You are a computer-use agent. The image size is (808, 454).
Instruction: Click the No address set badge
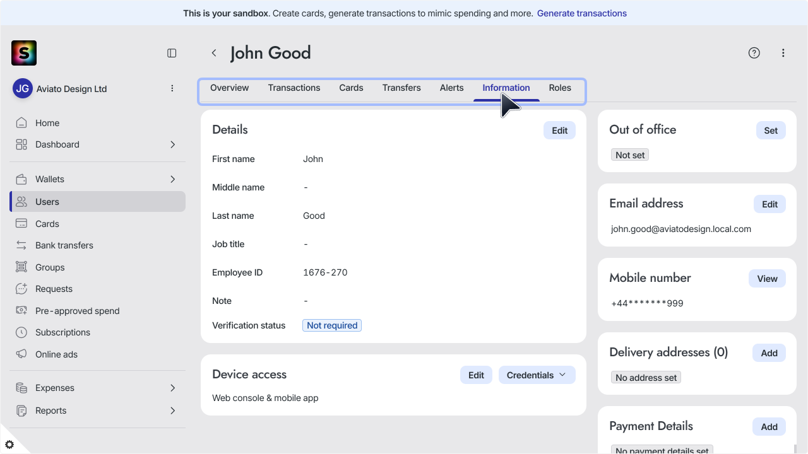click(646, 378)
